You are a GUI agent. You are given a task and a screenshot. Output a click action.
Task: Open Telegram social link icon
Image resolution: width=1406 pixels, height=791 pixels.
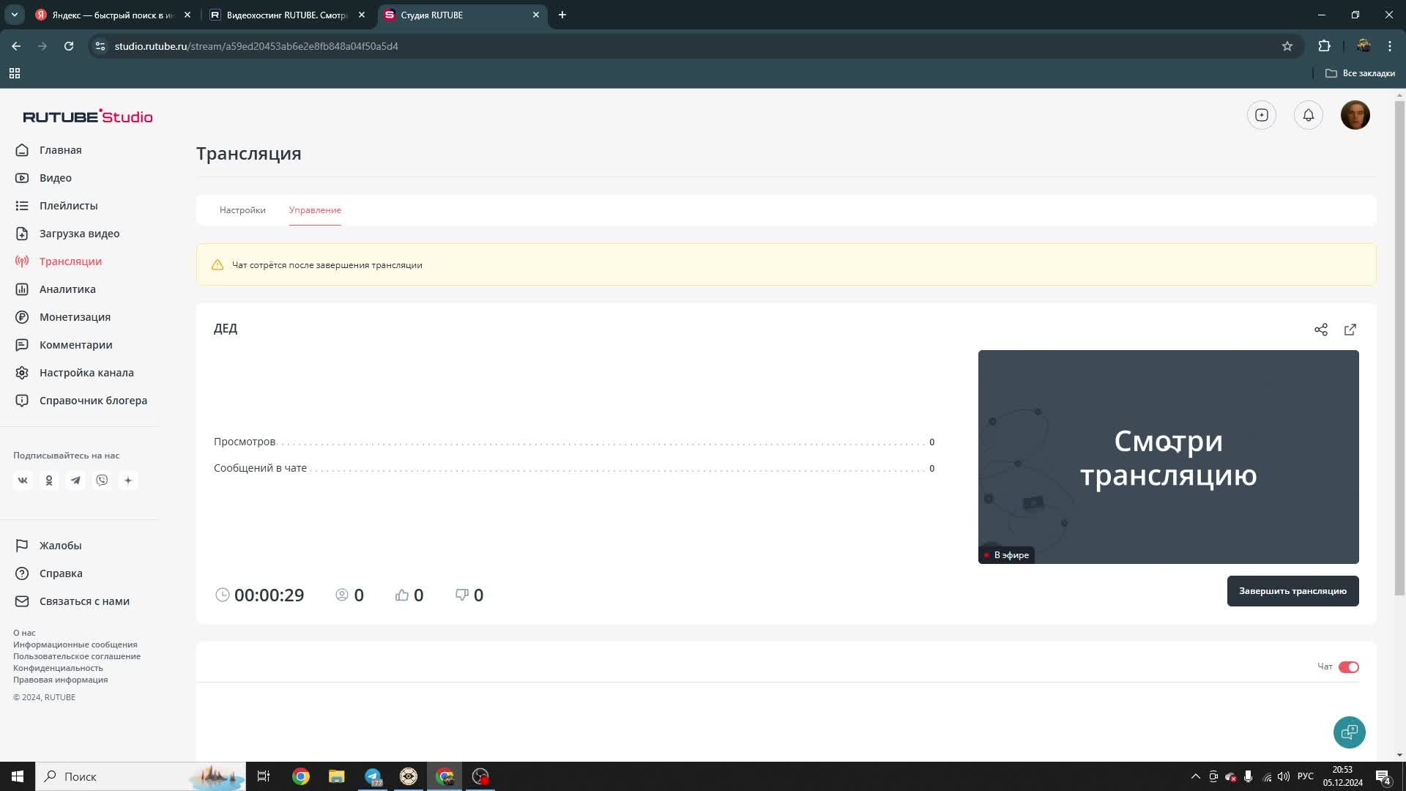(75, 480)
